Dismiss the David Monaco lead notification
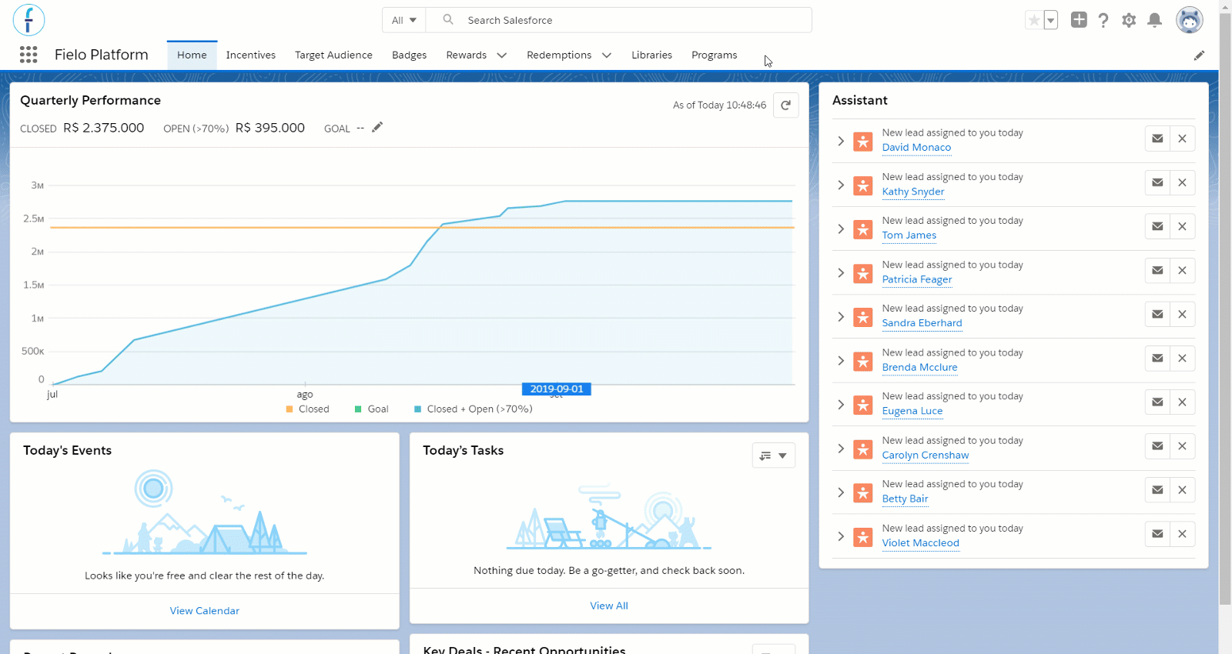This screenshot has height=654, width=1232. [x=1182, y=138]
